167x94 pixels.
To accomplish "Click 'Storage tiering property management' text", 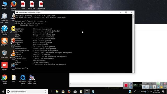I will pos(50,56).
